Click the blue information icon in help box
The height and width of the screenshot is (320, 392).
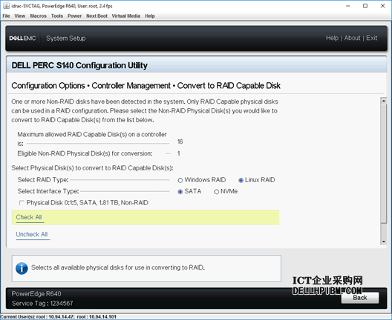[x=22, y=268]
